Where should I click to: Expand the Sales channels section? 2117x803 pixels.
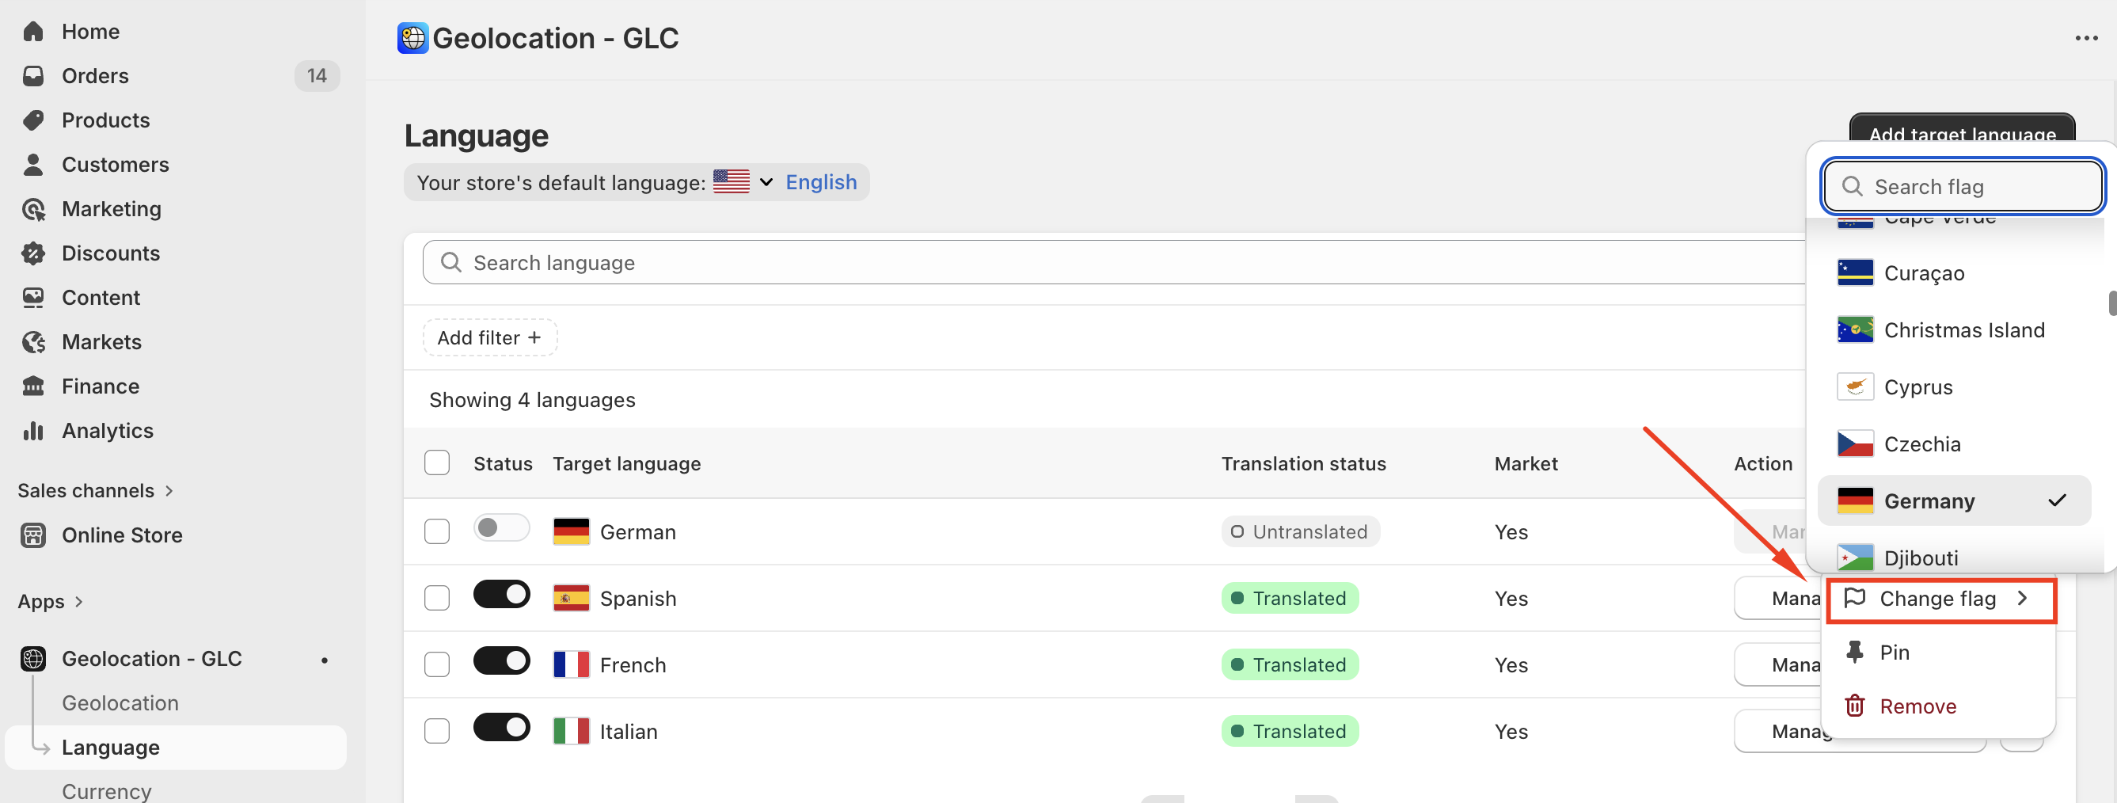coord(95,491)
